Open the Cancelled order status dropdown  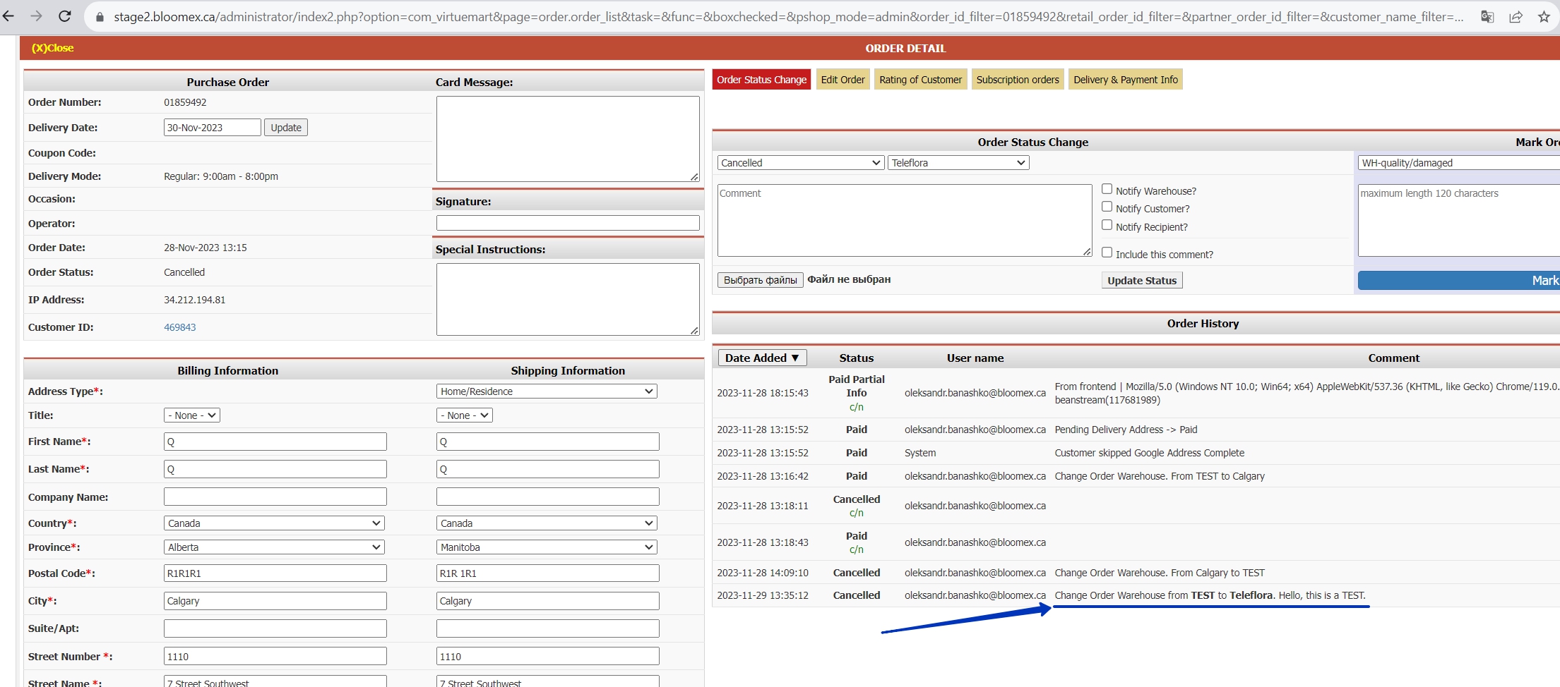(801, 163)
